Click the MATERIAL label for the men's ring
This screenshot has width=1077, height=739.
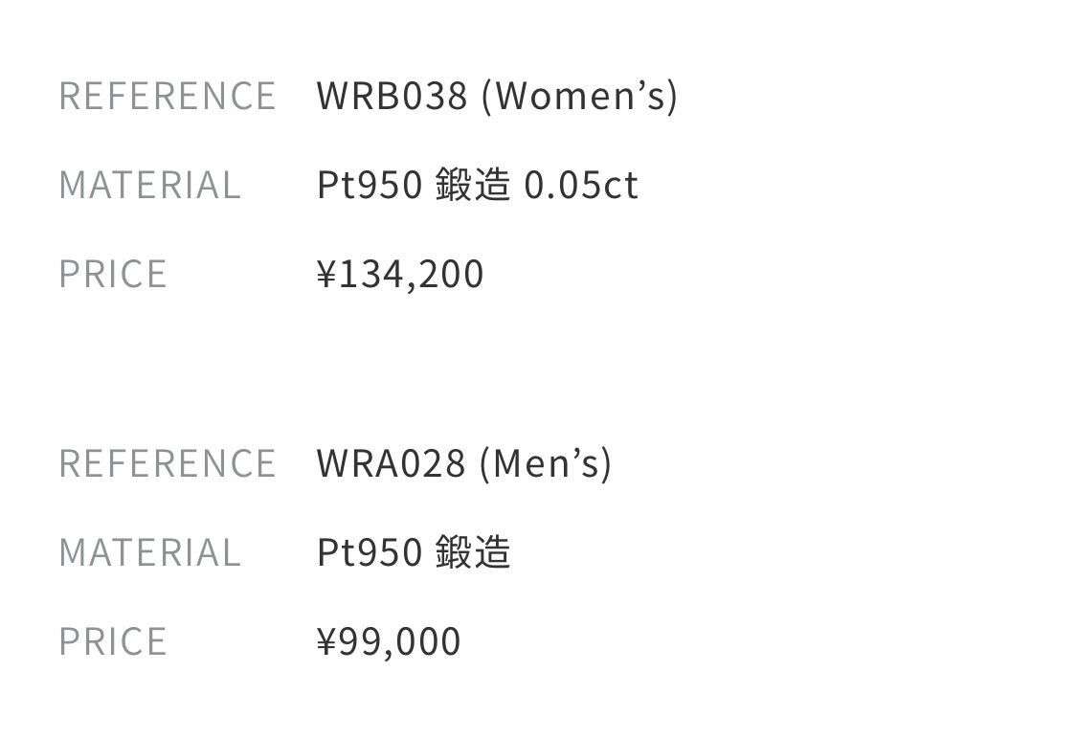click(x=149, y=552)
